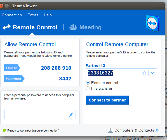
Task: Add partner to favorites star icon
Action: point(144,73)
